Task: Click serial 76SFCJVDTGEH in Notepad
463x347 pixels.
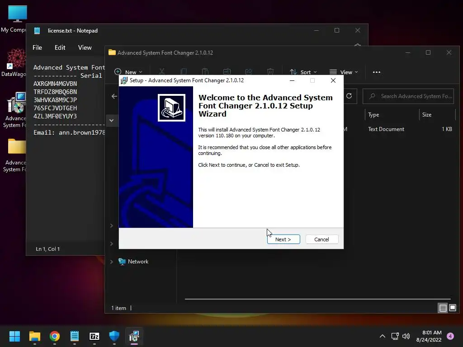Action: point(55,108)
